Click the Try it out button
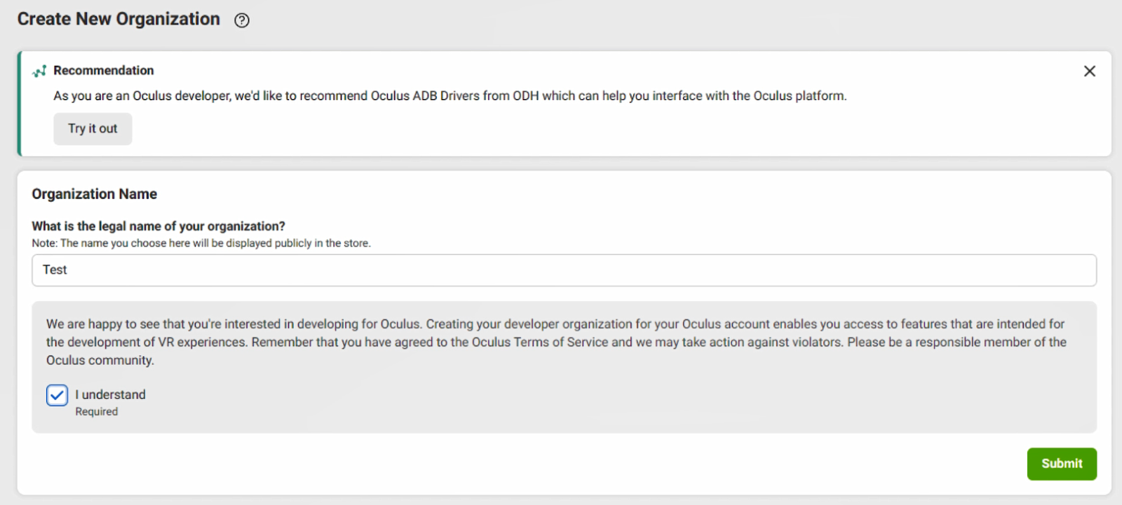Screen dimensions: 1122x505 [x=93, y=129]
